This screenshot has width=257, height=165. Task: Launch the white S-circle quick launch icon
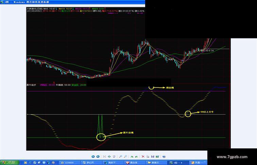[x=35, y=163]
